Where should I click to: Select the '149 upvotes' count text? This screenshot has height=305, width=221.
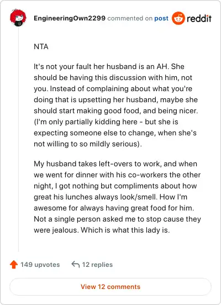pyautogui.click(x=40, y=265)
